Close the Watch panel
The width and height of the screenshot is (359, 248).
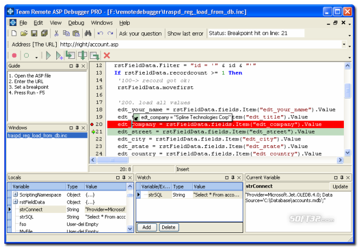[x=239, y=178]
